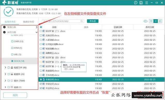Screen dimensions: 165x100
Task: Expand the 视频 (1) category
Action: 5,87
